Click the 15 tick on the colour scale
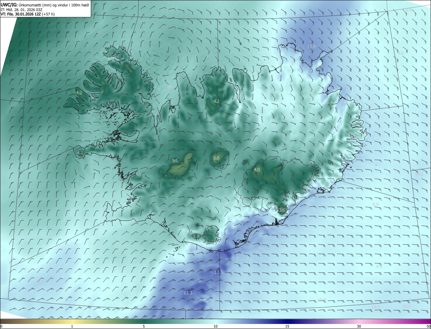431x329 pixels. coord(287,326)
